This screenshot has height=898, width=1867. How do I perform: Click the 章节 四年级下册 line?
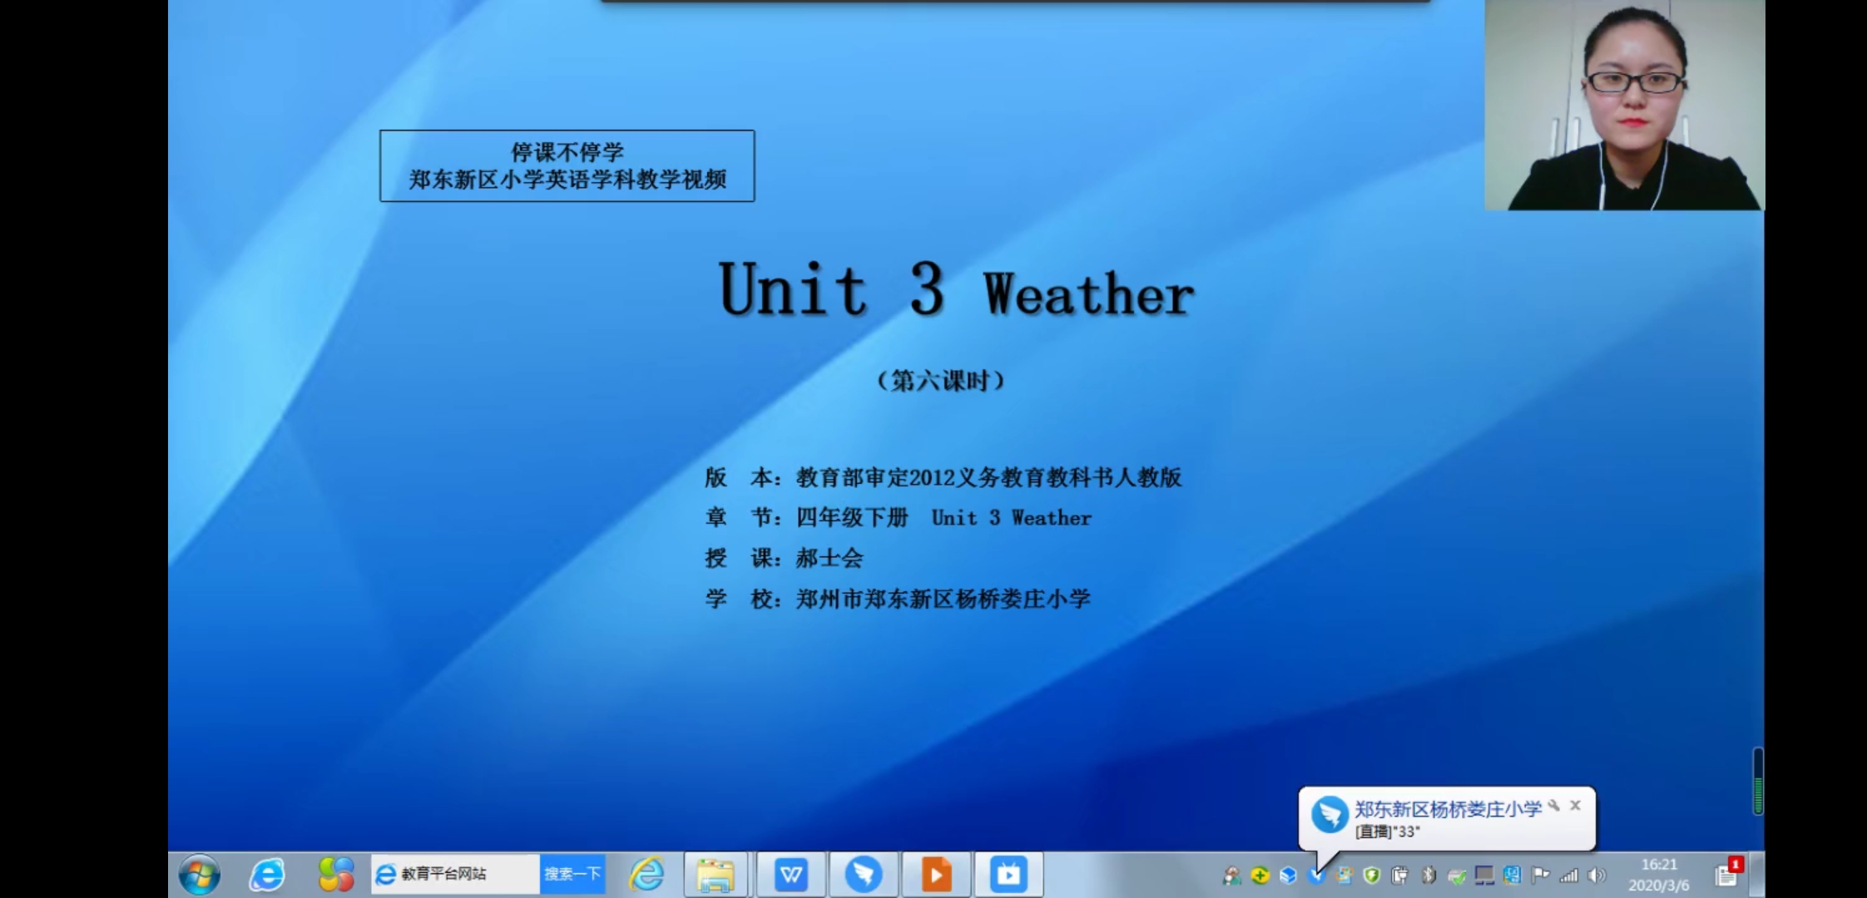click(899, 518)
